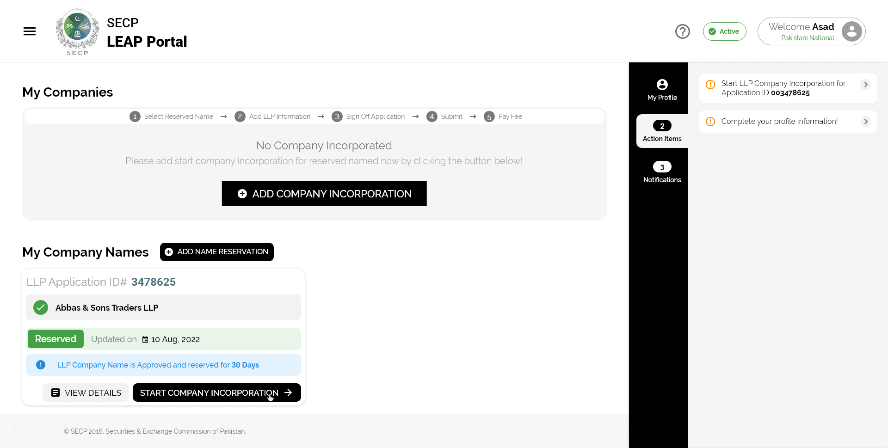
Task: Expand the profile information alert chevron
Action: pos(866,121)
